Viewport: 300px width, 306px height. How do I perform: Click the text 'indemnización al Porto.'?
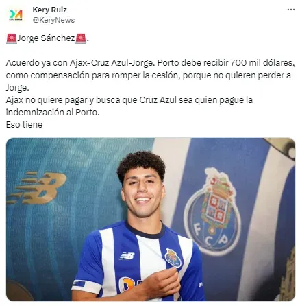[53, 113]
